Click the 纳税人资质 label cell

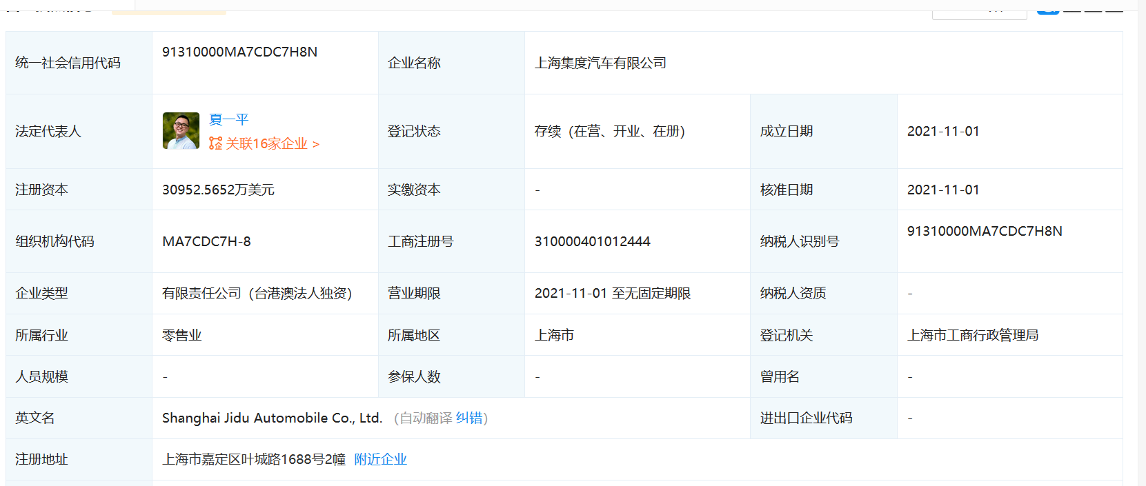(x=824, y=293)
